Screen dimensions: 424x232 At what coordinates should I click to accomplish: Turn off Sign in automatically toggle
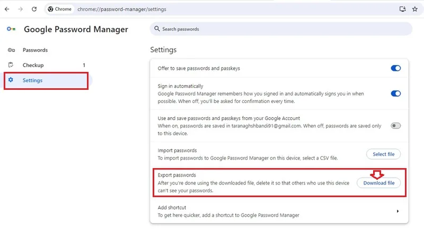coord(395,94)
